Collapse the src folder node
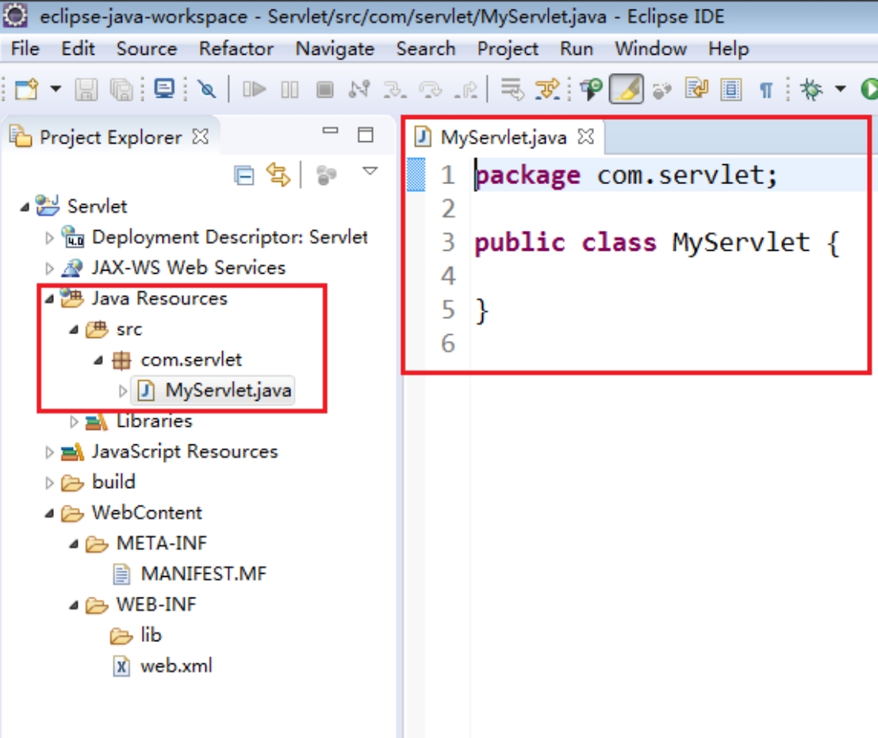The width and height of the screenshot is (878, 738). 73,329
